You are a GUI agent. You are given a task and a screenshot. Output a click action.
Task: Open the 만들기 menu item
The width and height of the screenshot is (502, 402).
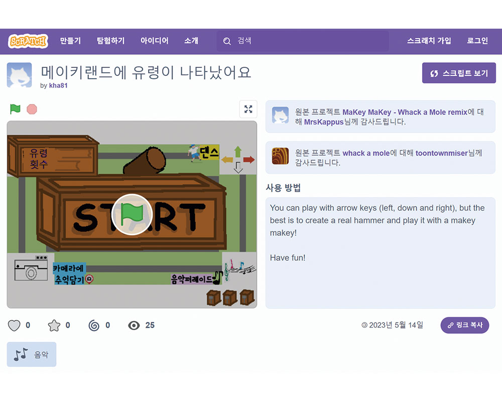tap(70, 41)
